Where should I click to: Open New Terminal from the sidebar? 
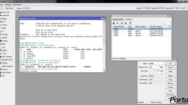coord(7,57)
